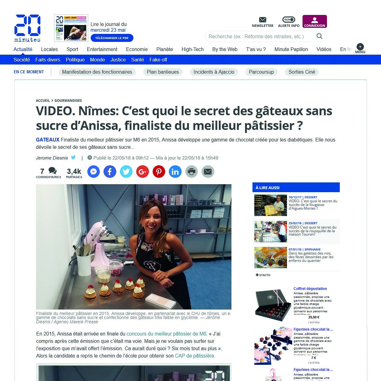381x381 pixels.
Task: Share article on Facebook icon
Action: 110,172
